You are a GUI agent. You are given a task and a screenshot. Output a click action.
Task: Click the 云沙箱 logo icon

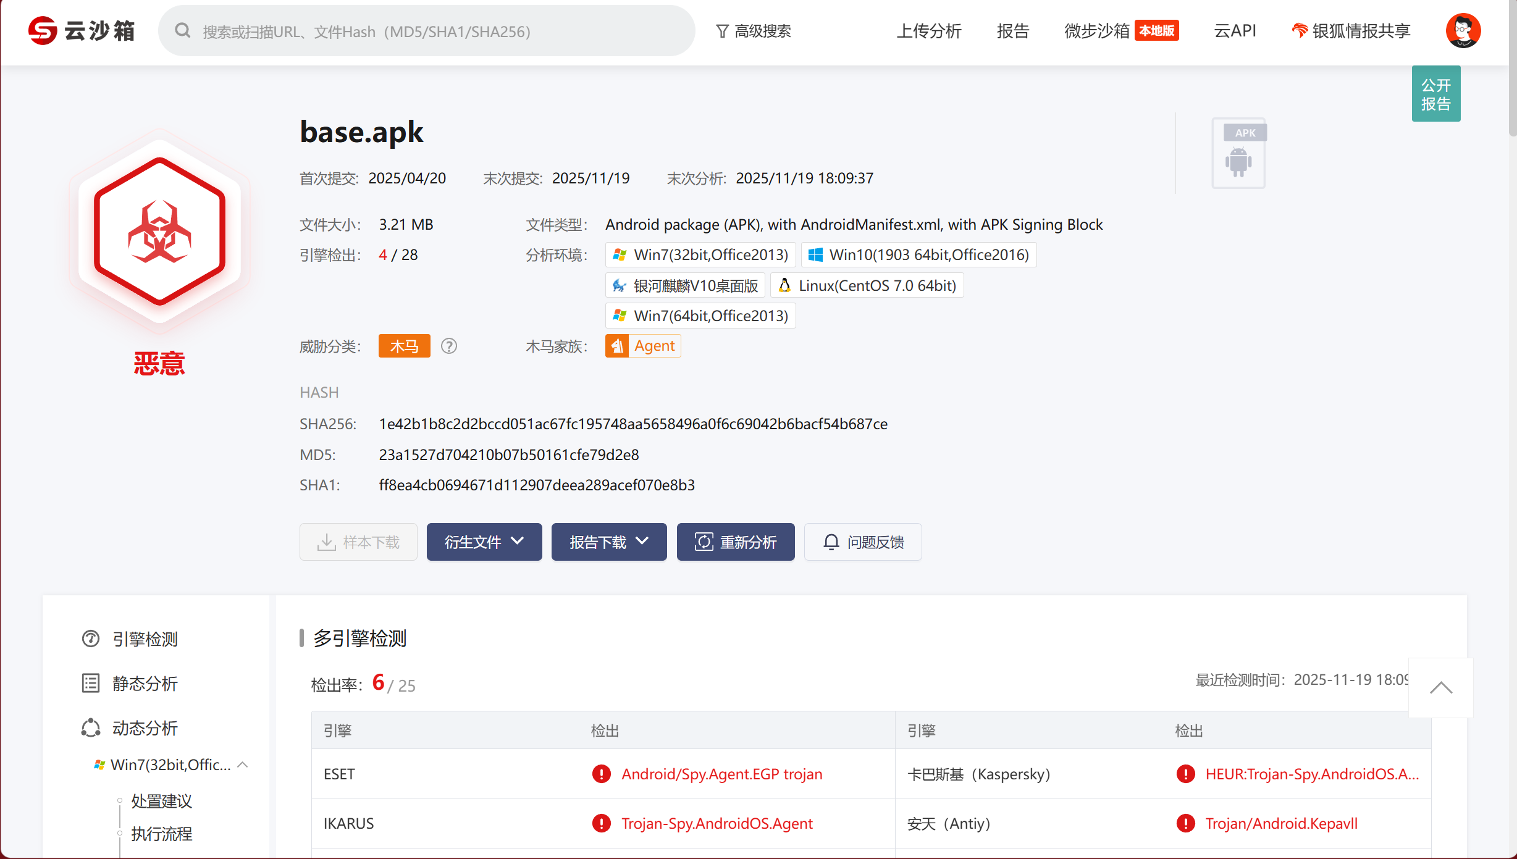(x=43, y=30)
